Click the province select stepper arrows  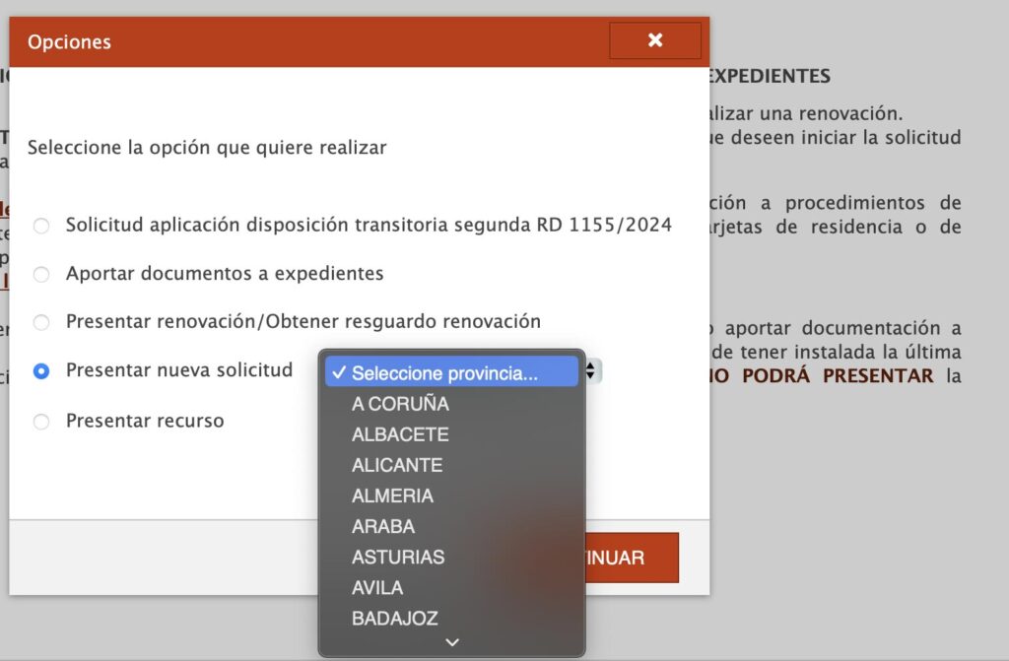[592, 370]
